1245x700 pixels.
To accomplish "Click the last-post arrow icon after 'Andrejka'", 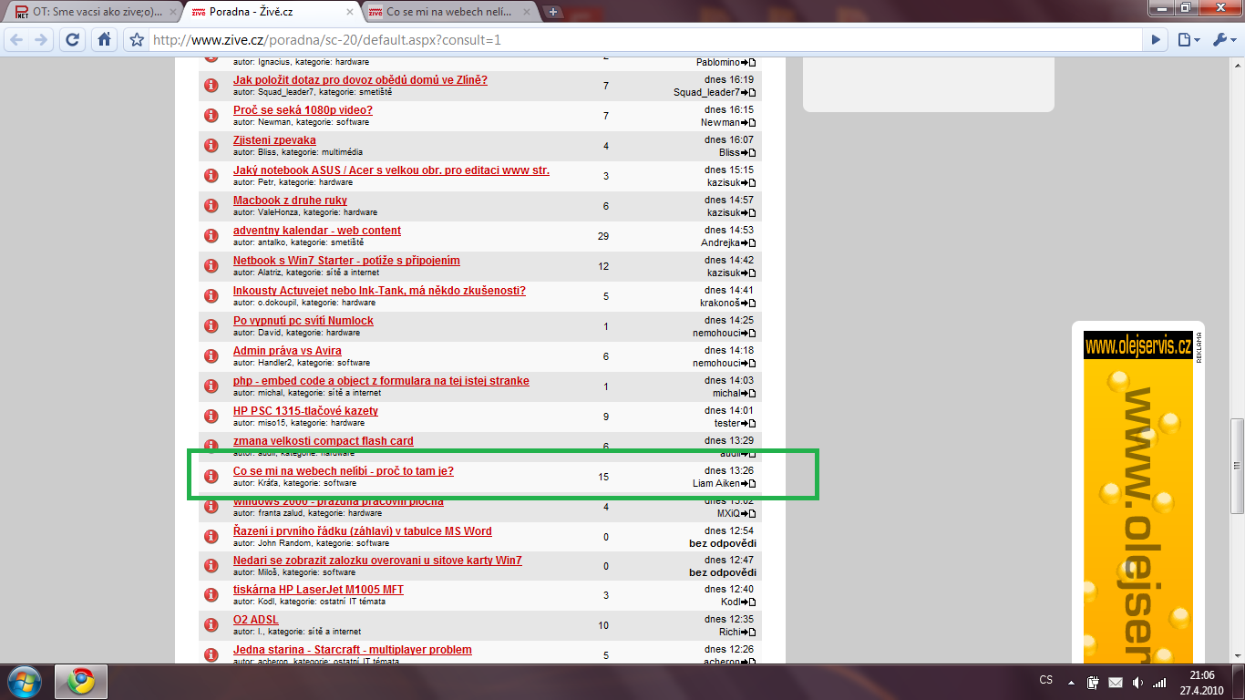I will 748,242.
